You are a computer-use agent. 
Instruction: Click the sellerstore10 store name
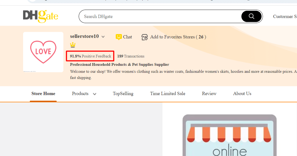(x=84, y=37)
